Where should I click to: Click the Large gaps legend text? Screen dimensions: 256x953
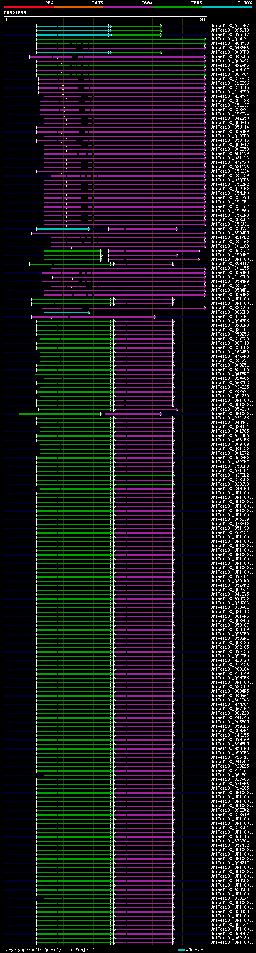[49, 950]
